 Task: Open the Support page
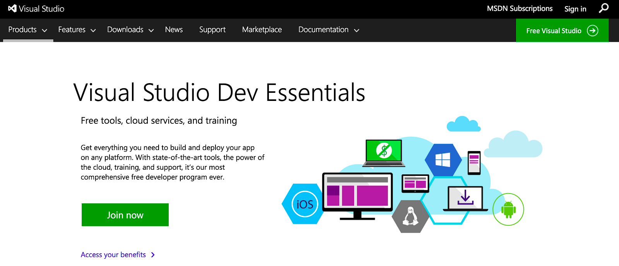click(x=212, y=30)
